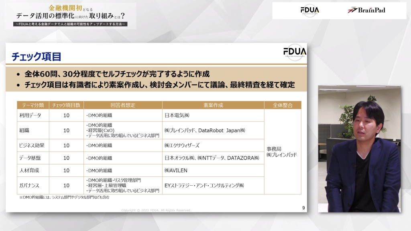Image resolution: width=411 pixels, height=231 pixels.
Task: Select the "㈱ブレインパッド、DataRobot Japan㈱" cell
Action: [x=213, y=130]
